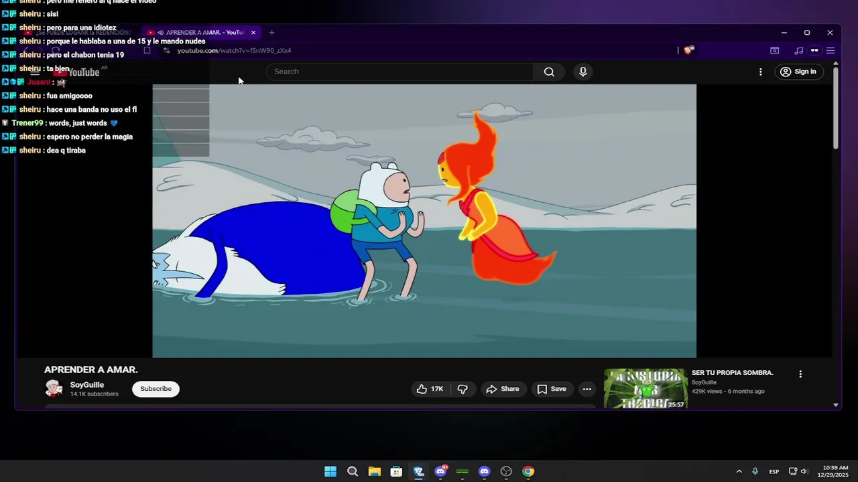Open SER TU PROPIA SOMBRA title link
858x482 pixels.
pyautogui.click(x=733, y=373)
